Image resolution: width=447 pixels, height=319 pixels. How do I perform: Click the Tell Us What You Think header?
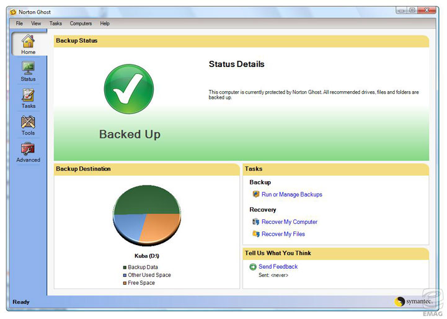335,253
